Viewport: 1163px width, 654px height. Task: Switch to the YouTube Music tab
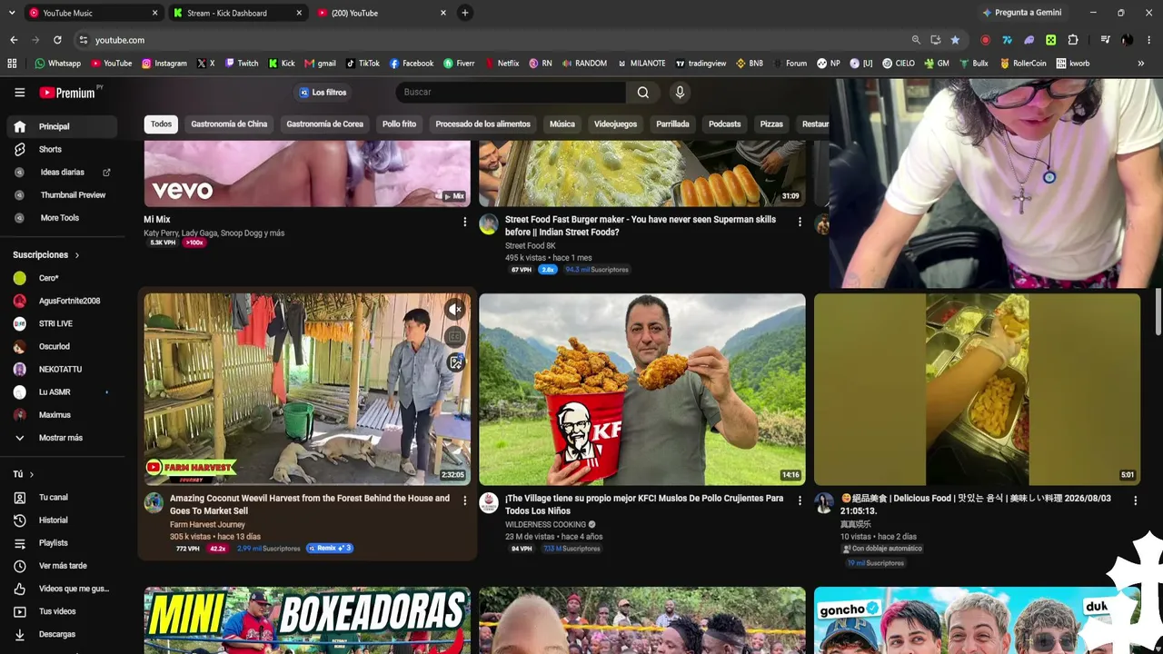pos(94,13)
